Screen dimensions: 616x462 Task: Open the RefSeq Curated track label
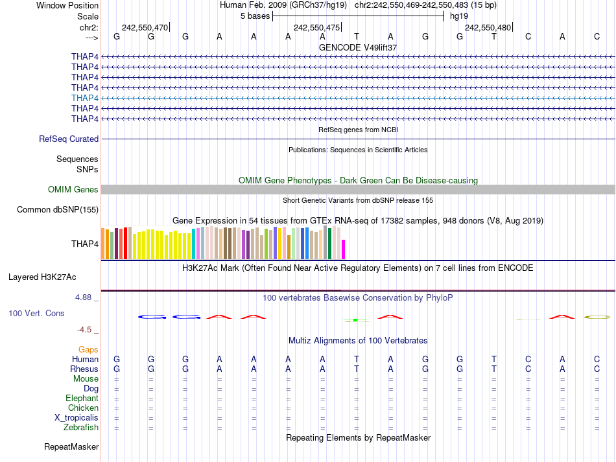(x=69, y=139)
